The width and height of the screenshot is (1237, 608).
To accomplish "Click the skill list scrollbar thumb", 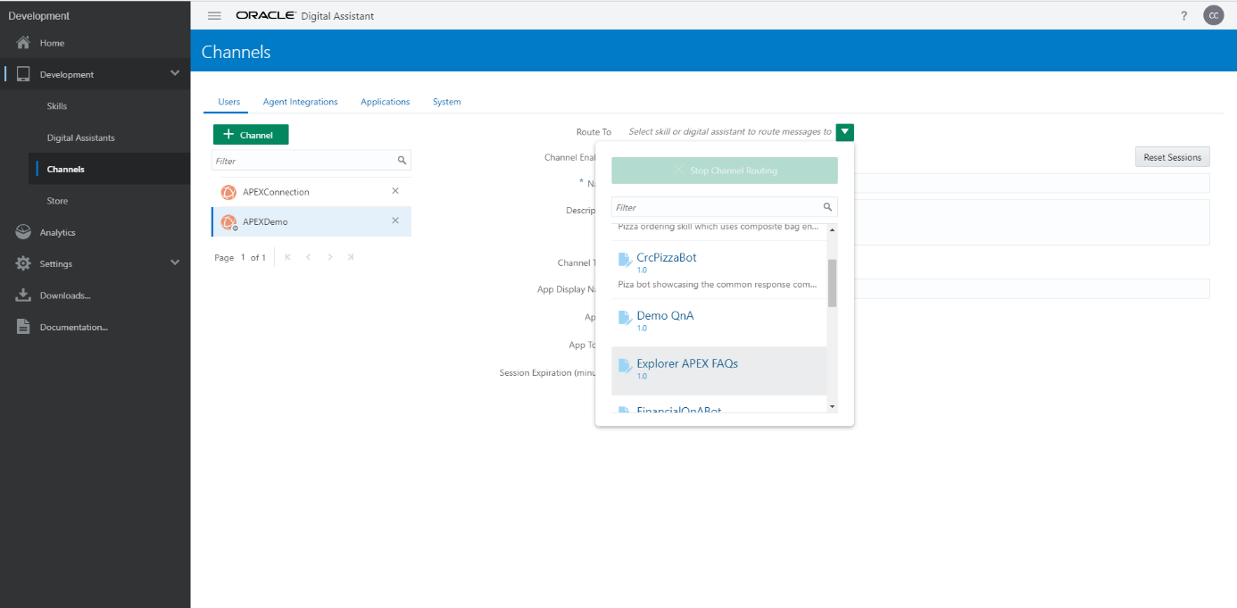I will pos(832,282).
